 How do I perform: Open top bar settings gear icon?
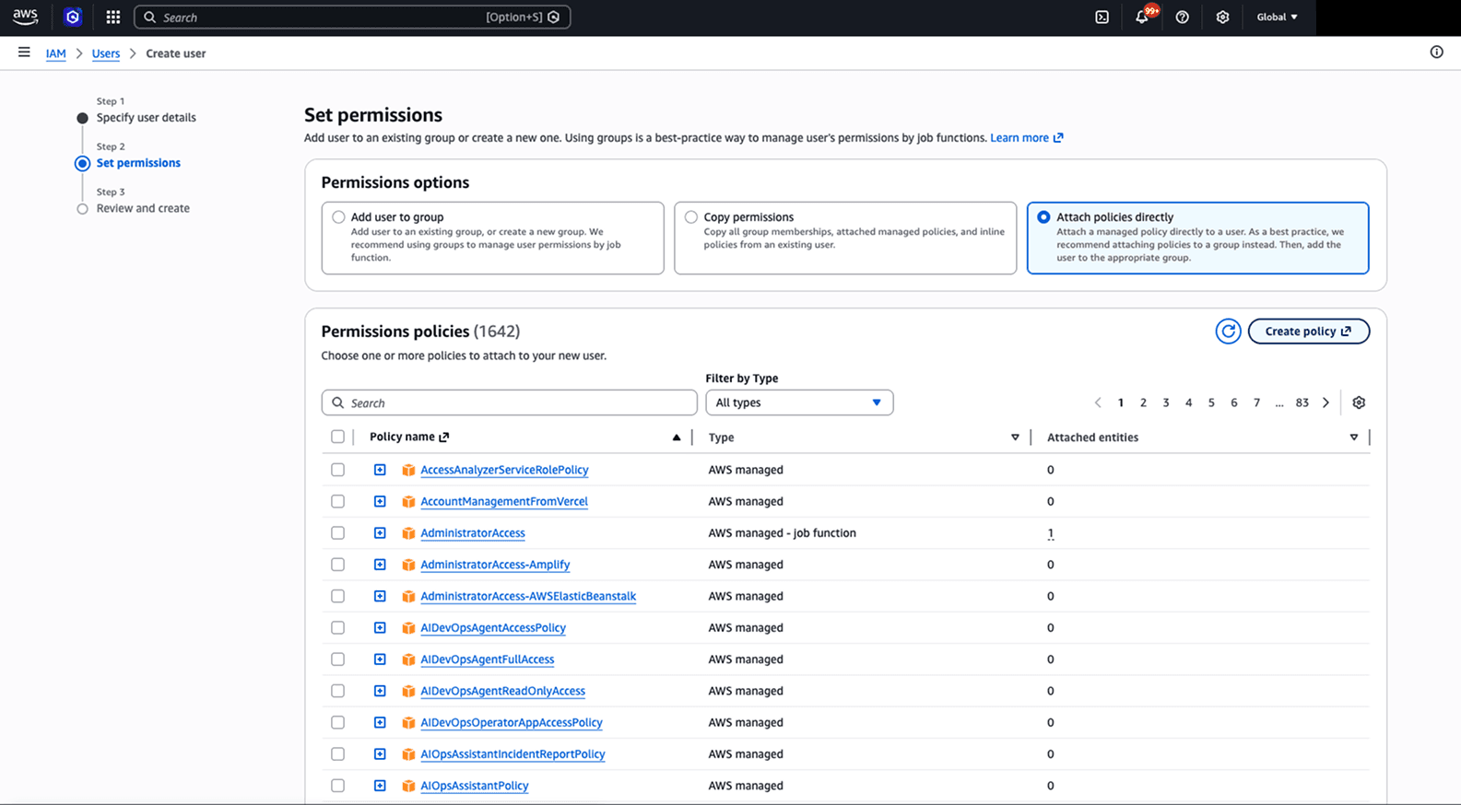point(1222,17)
